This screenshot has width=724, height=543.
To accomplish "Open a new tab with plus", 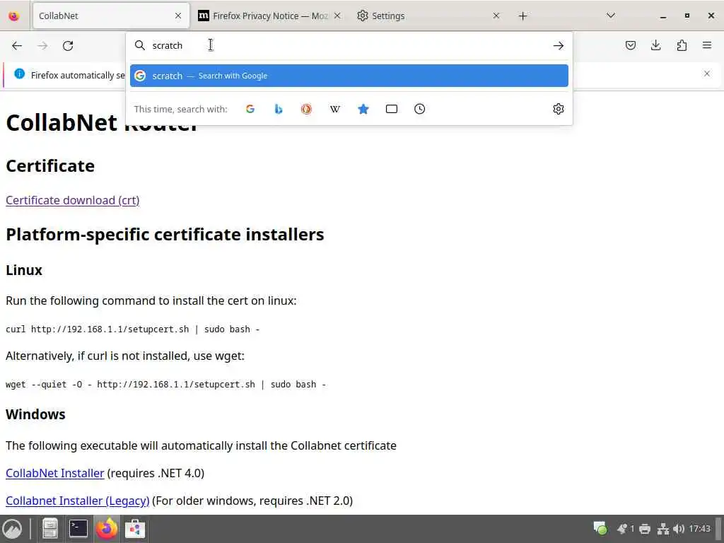I will (x=522, y=16).
